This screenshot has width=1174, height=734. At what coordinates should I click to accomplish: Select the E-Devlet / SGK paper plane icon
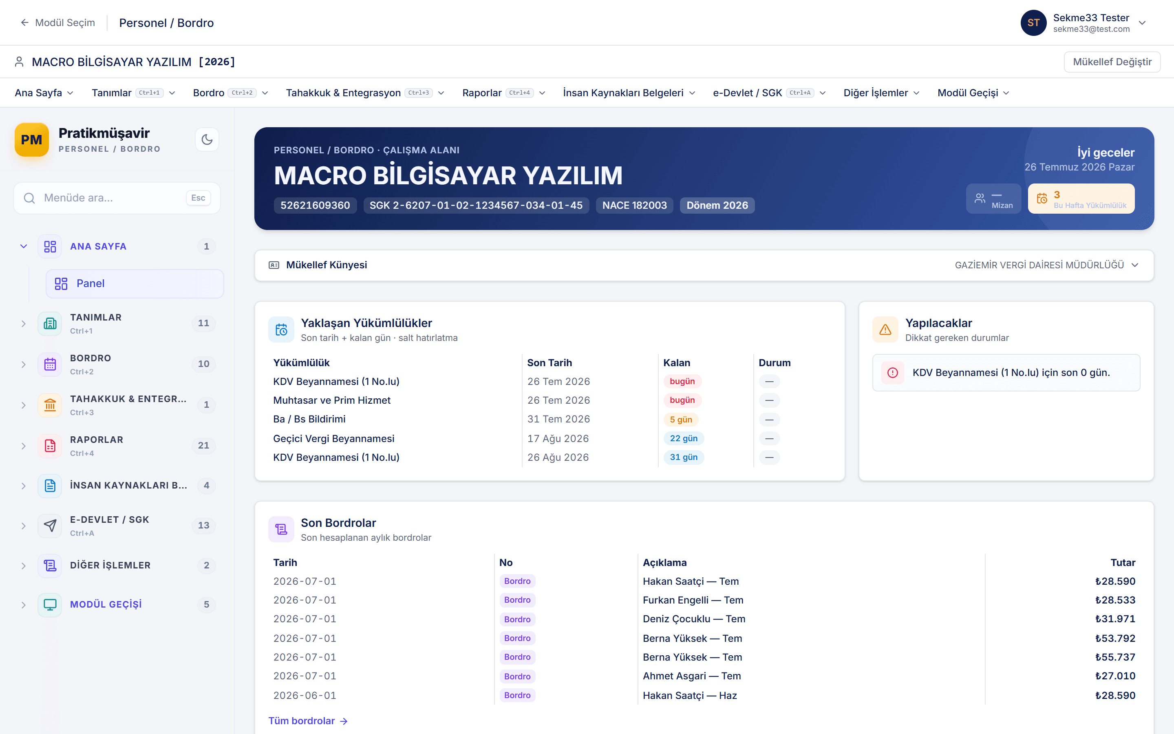(x=50, y=525)
